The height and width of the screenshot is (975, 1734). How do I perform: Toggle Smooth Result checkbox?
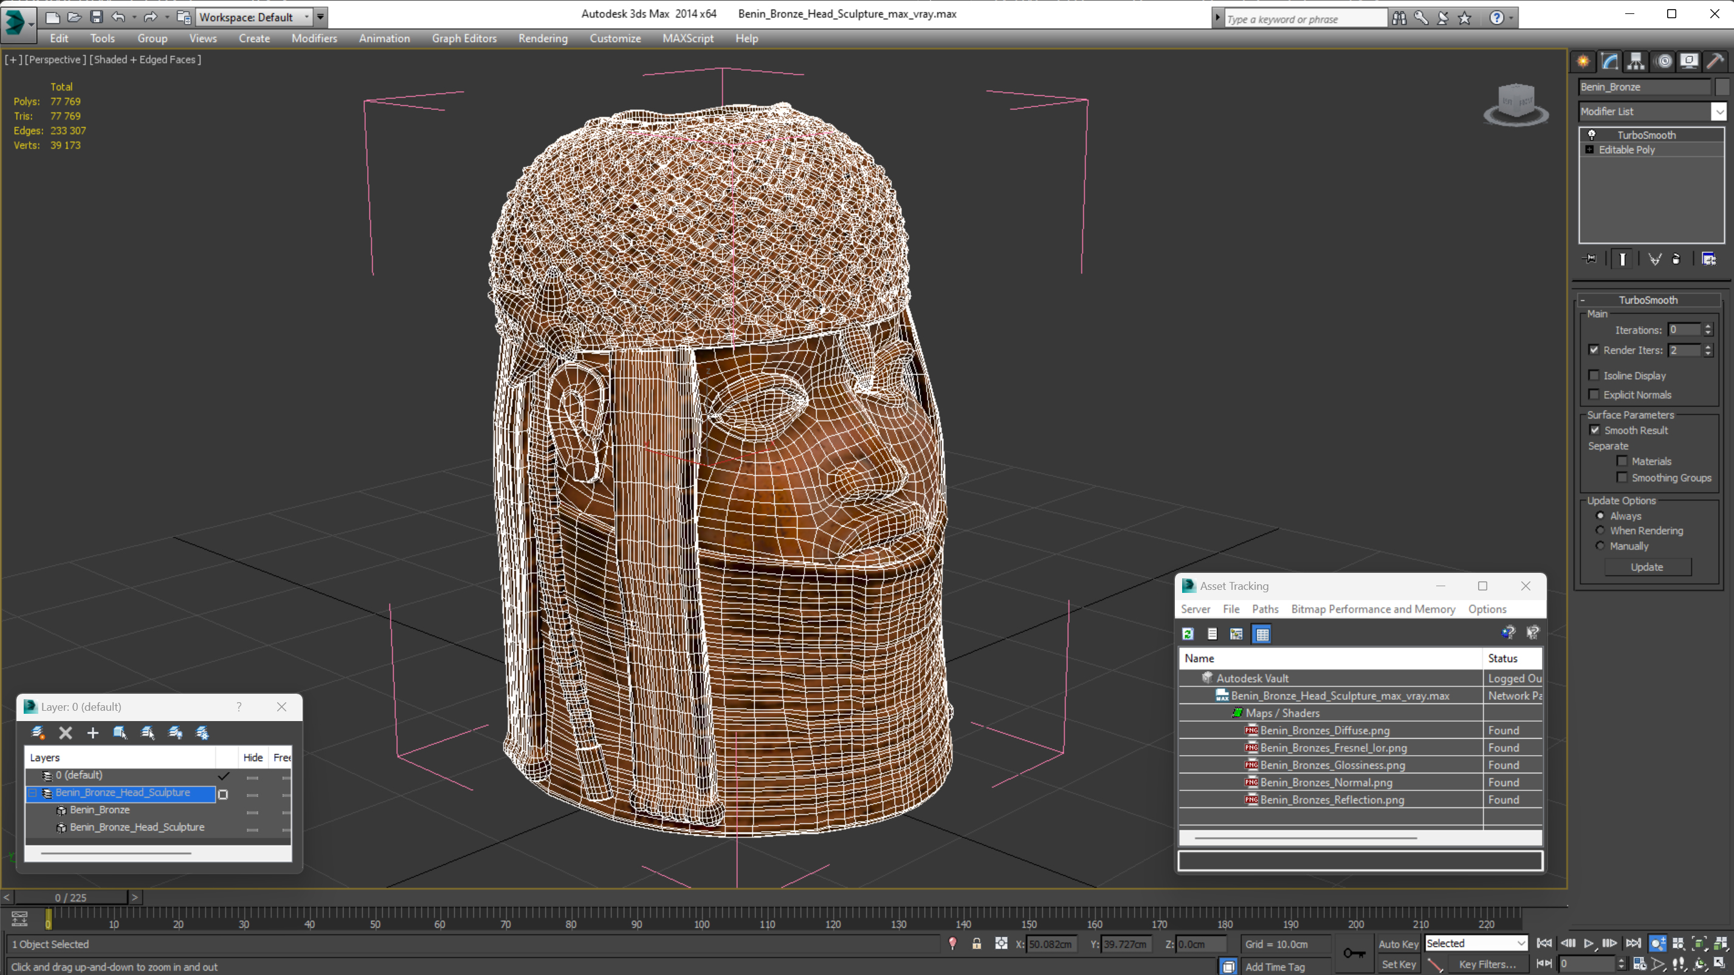(1595, 430)
